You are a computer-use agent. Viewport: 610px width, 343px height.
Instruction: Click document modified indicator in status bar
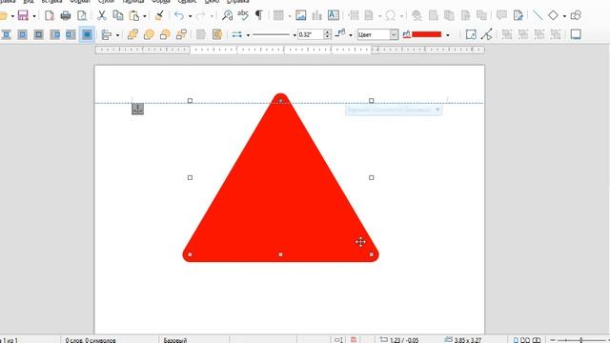click(354, 340)
